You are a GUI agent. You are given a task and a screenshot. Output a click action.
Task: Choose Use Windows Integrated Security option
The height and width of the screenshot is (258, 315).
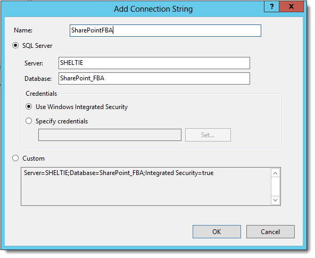(x=29, y=106)
